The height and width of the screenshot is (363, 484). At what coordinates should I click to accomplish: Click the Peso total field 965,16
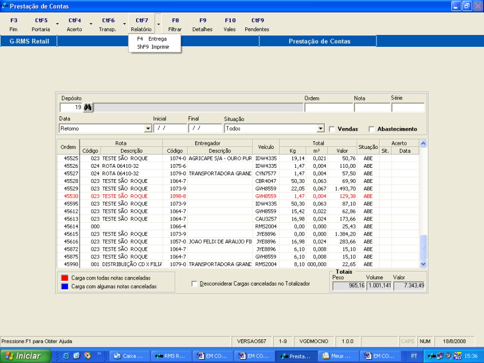pos(349,286)
